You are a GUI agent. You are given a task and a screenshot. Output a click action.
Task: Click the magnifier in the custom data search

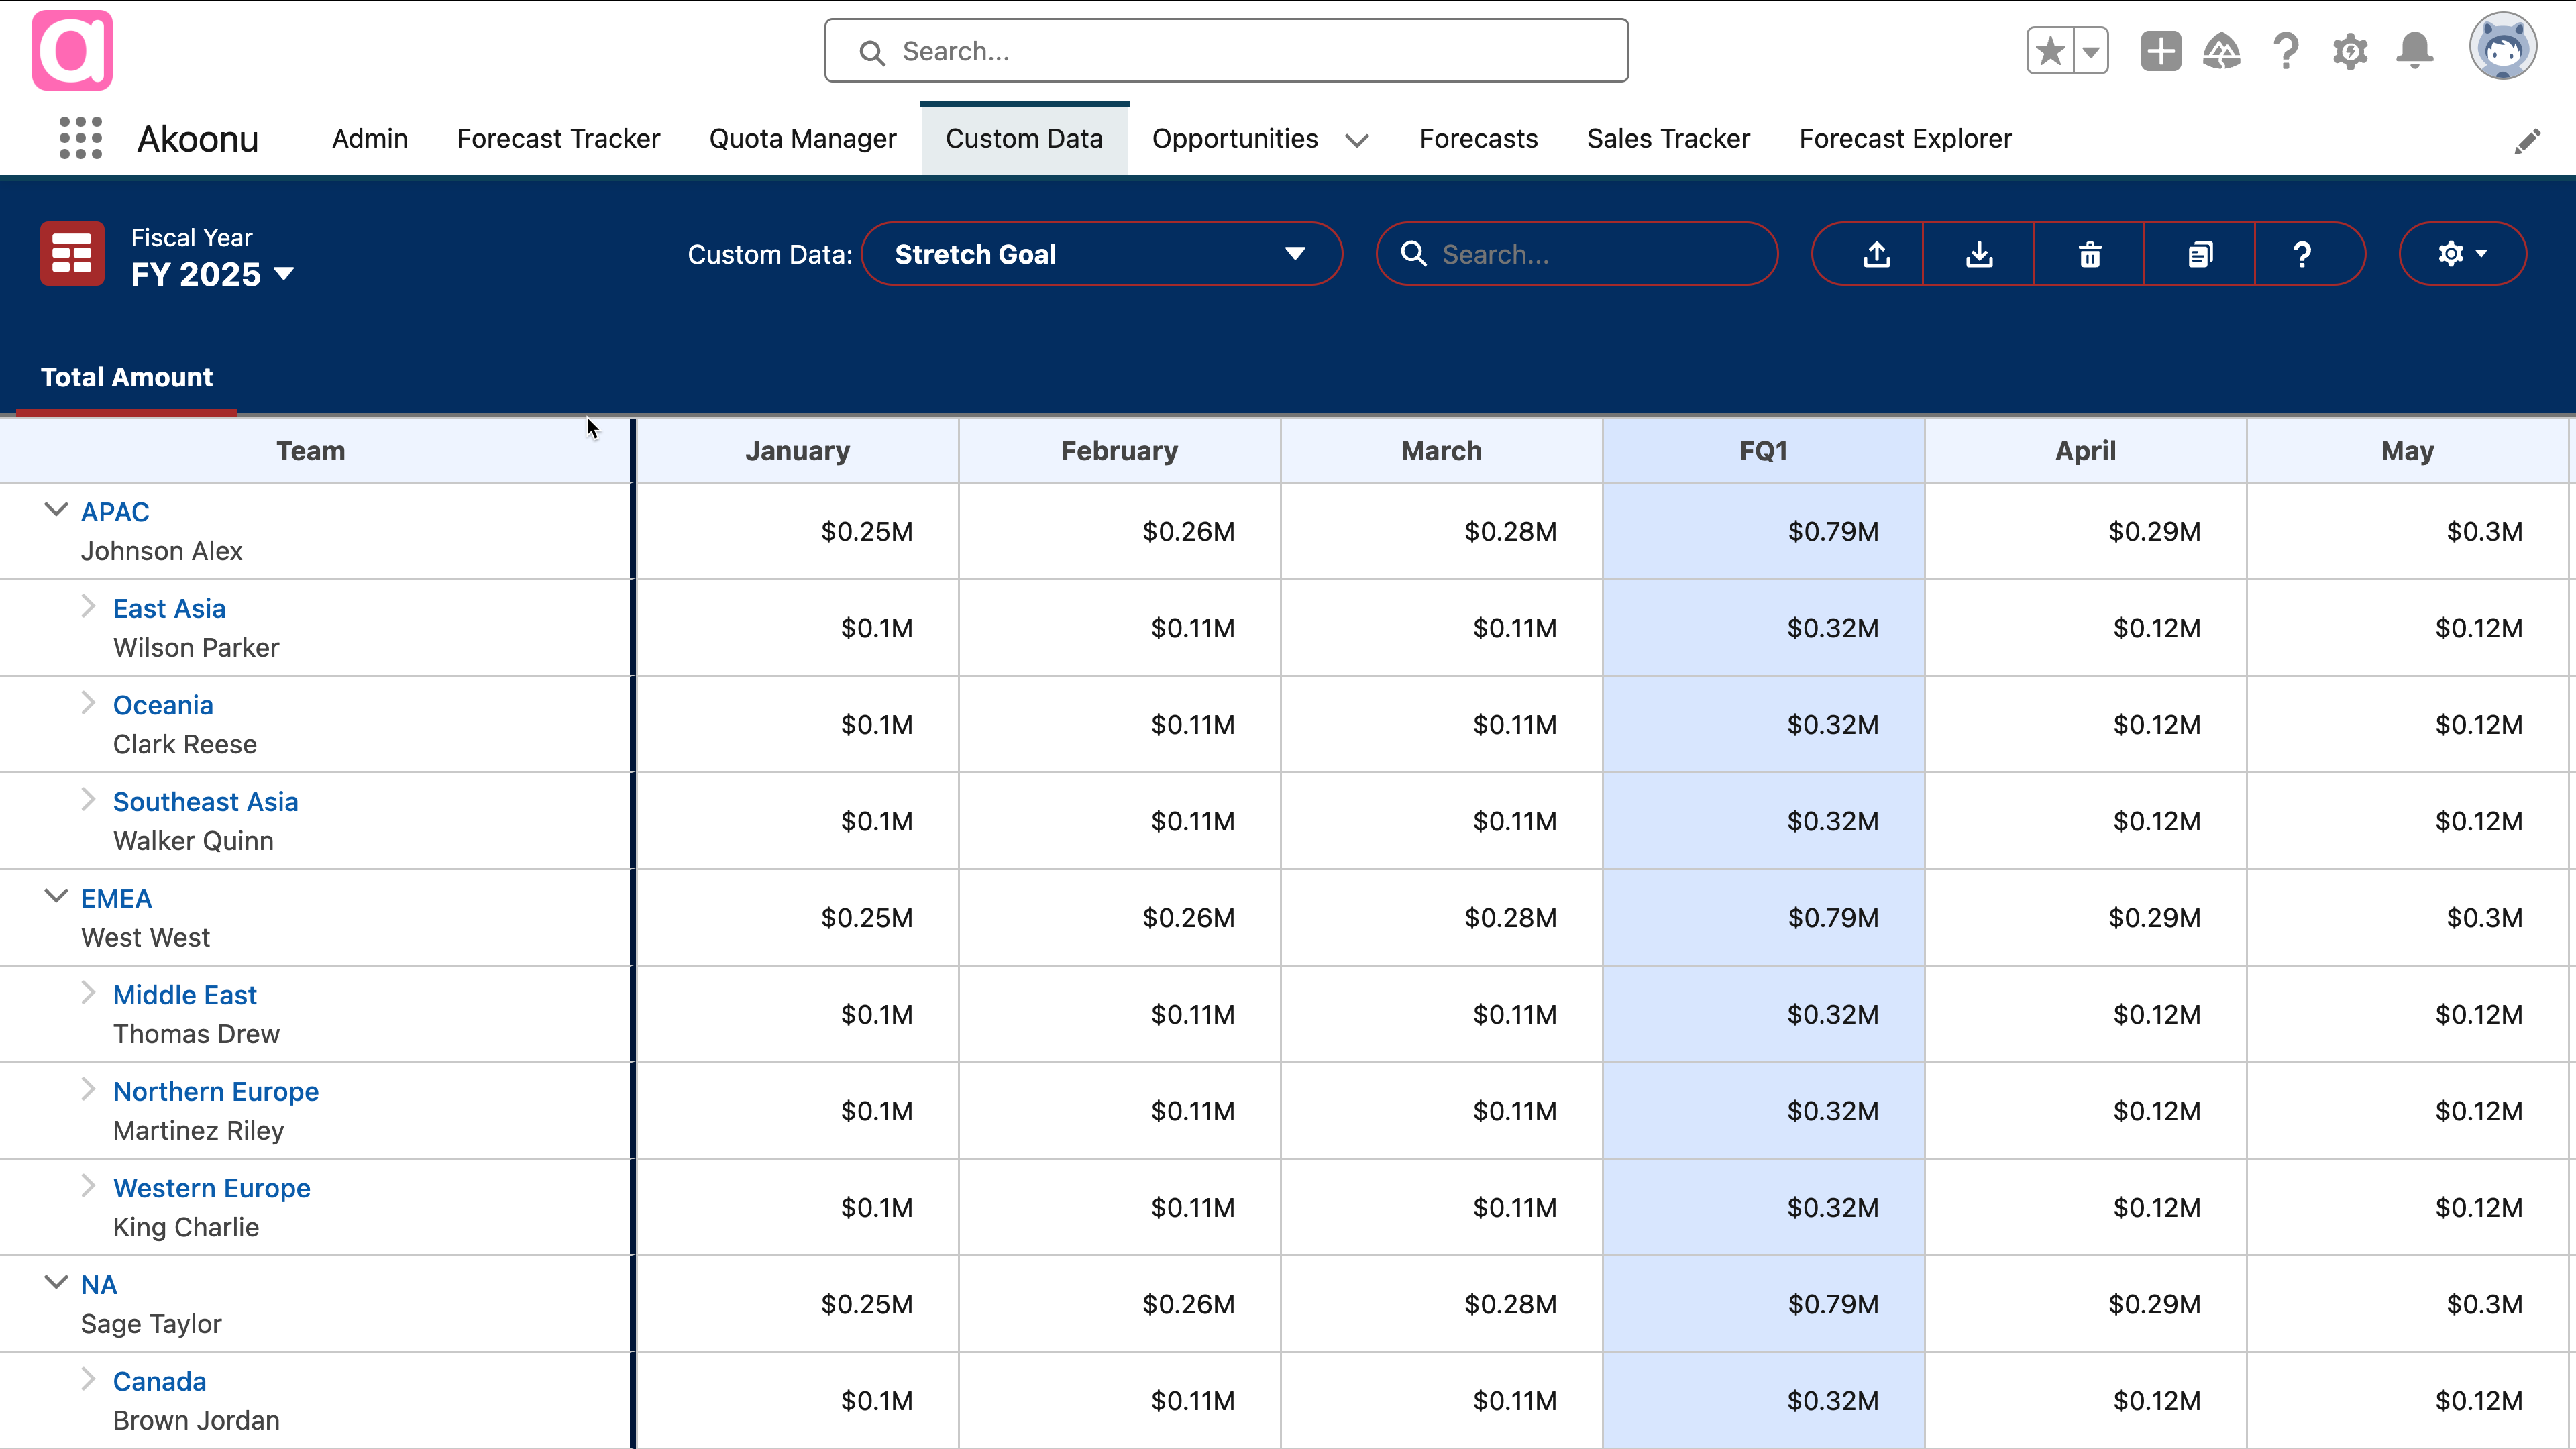pyautogui.click(x=1413, y=254)
